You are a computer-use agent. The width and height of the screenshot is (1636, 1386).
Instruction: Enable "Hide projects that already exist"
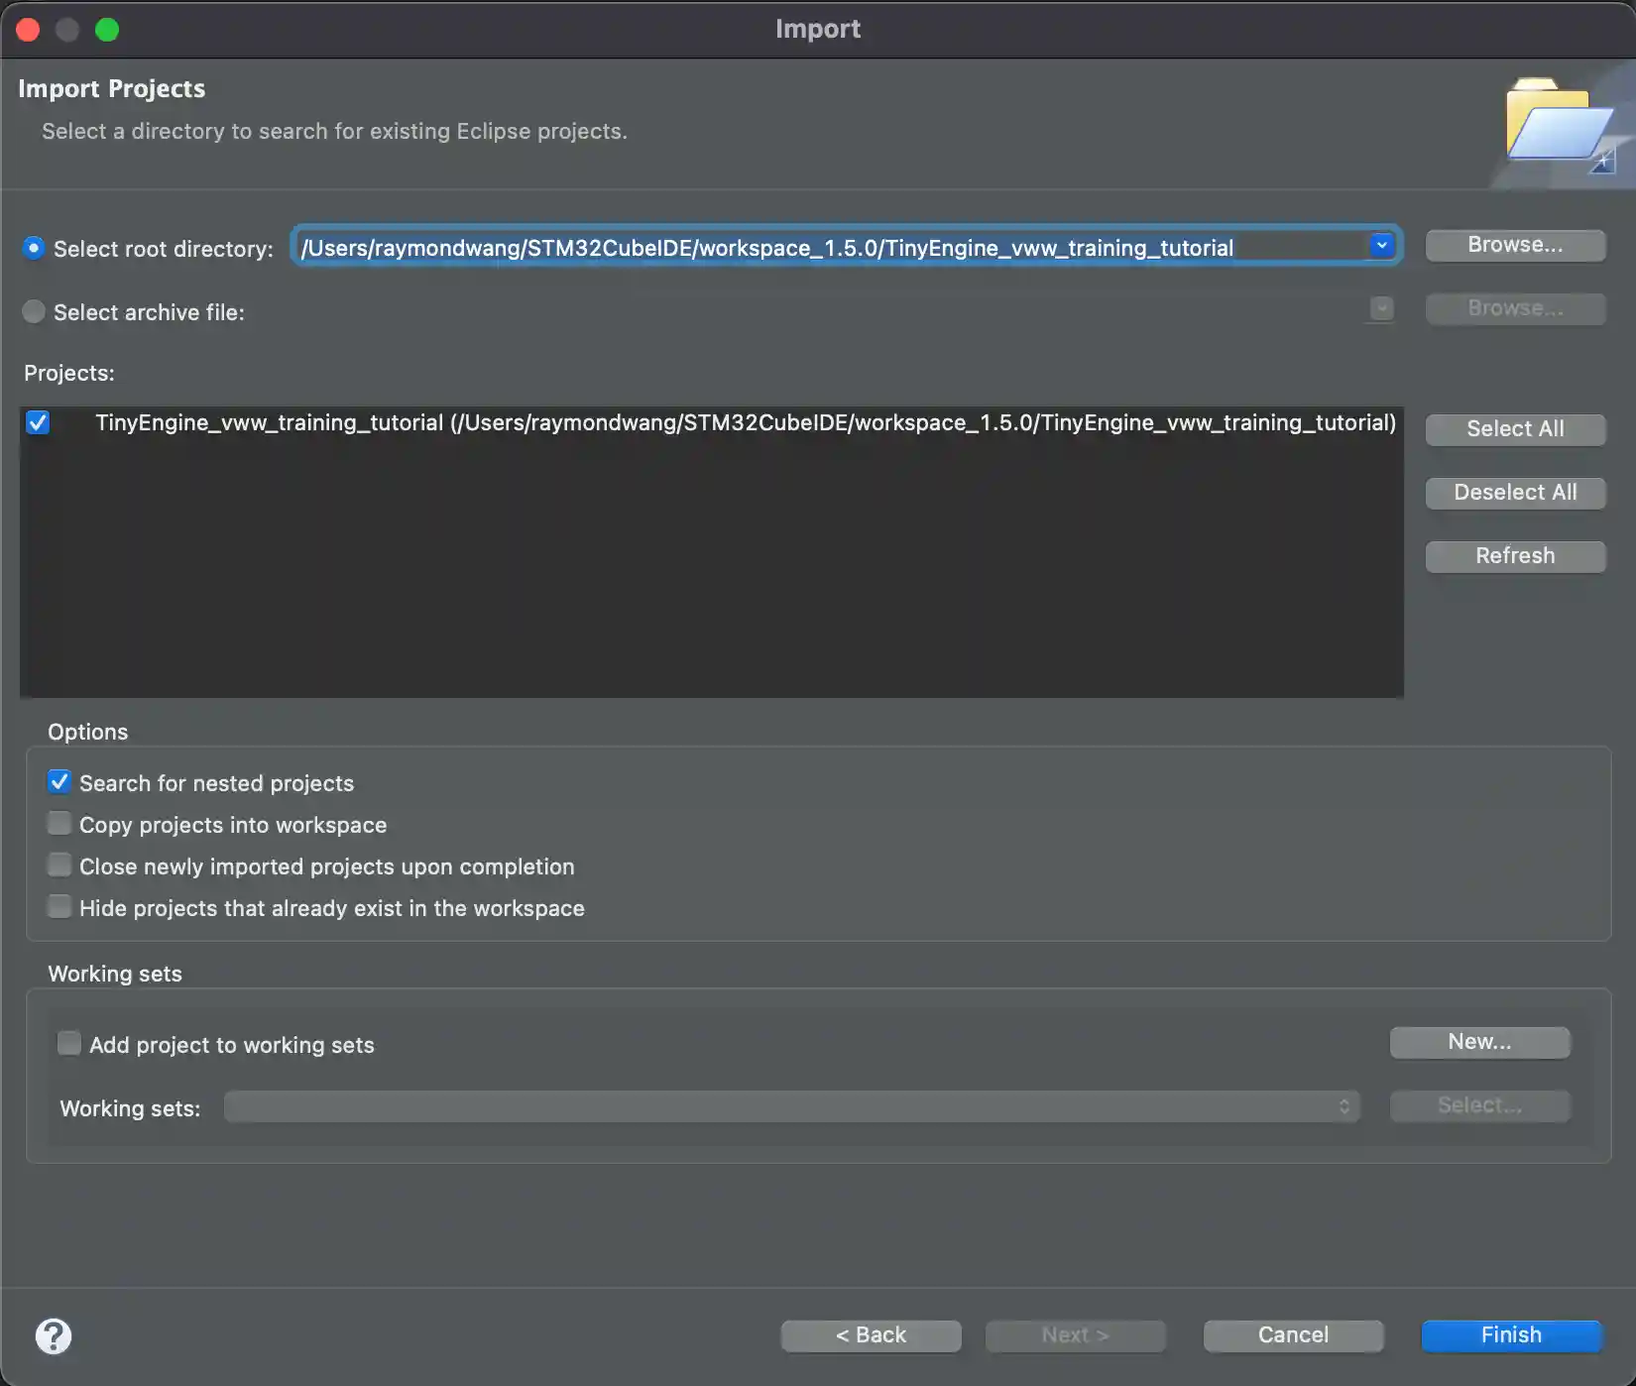click(x=58, y=906)
